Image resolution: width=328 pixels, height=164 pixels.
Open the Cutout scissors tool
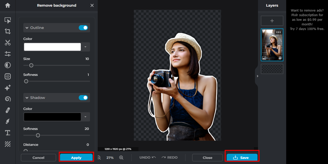tap(8, 43)
